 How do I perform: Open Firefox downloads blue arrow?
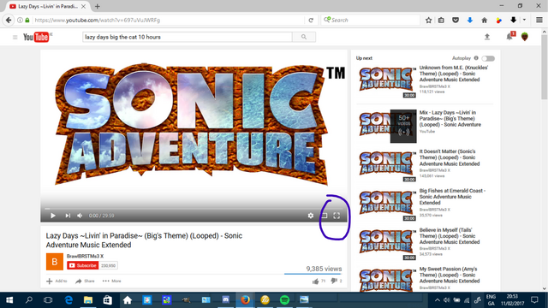[470, 21]
